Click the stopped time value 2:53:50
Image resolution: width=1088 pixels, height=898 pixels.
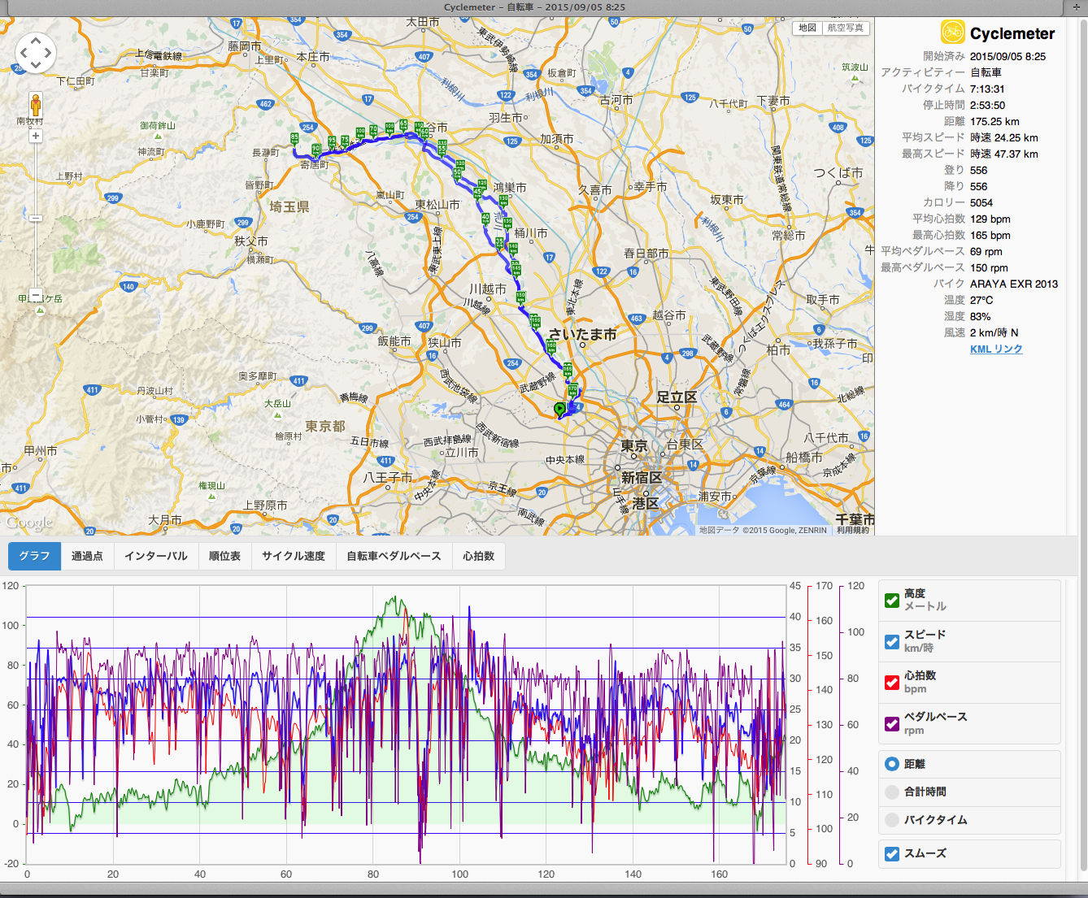click(x=987, y=105)
